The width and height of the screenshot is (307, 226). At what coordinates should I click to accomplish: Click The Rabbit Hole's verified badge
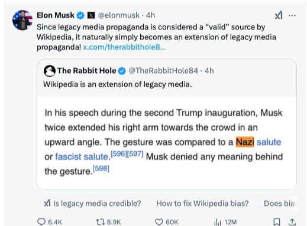[x=122, y=71]
